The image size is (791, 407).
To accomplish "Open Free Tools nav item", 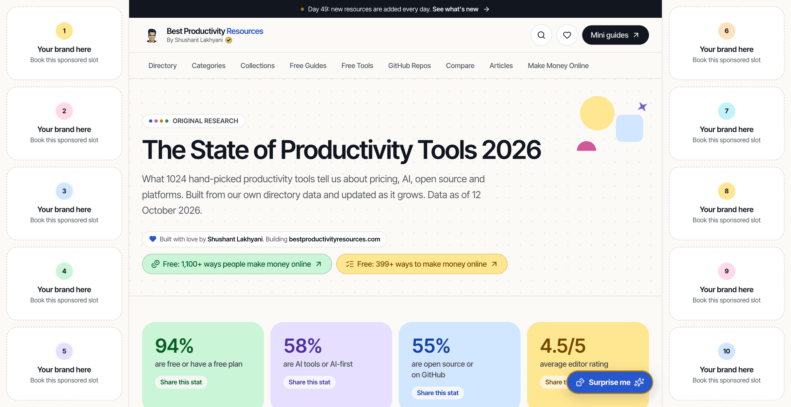I will (357, 65).
